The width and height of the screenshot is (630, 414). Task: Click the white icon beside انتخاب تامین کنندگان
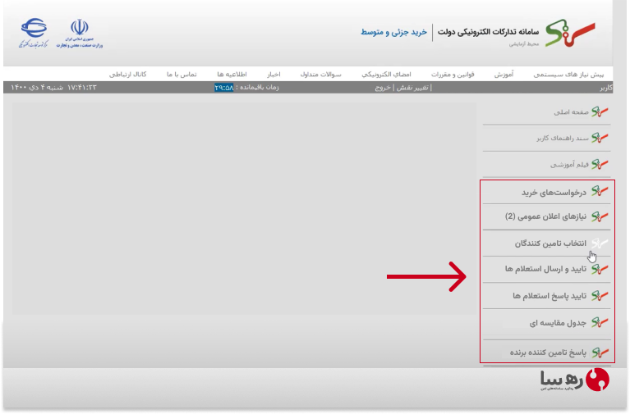tap(600, 243)
